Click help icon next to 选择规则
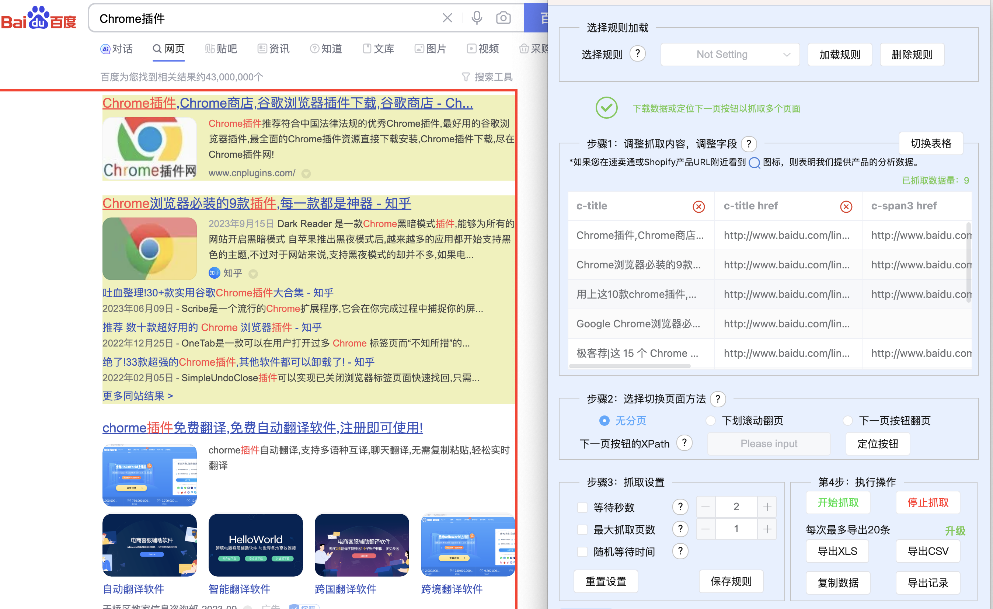 (x=637, y=53)
